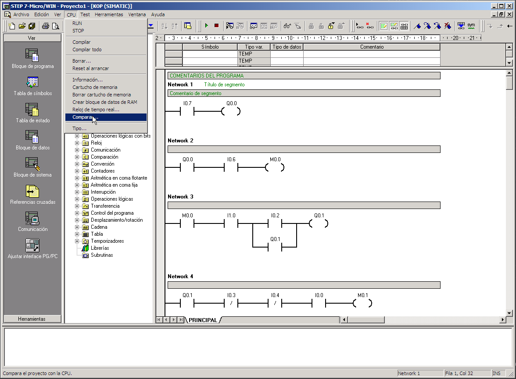Open Ajustar interface PG/PC icon
This screenshot has width=516, height=379.
tap(32, 249)
